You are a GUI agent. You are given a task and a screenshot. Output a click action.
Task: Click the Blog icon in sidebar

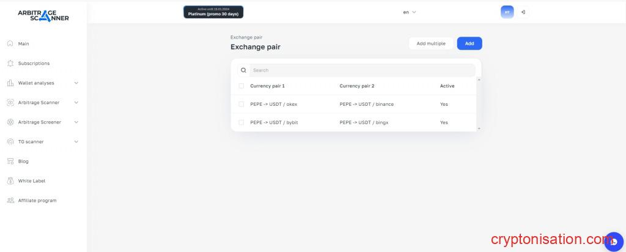click(x=10, y=161)
